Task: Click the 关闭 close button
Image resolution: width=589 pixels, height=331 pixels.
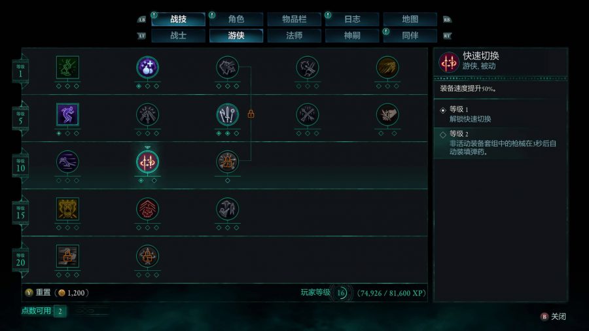Action: point(553,317)
